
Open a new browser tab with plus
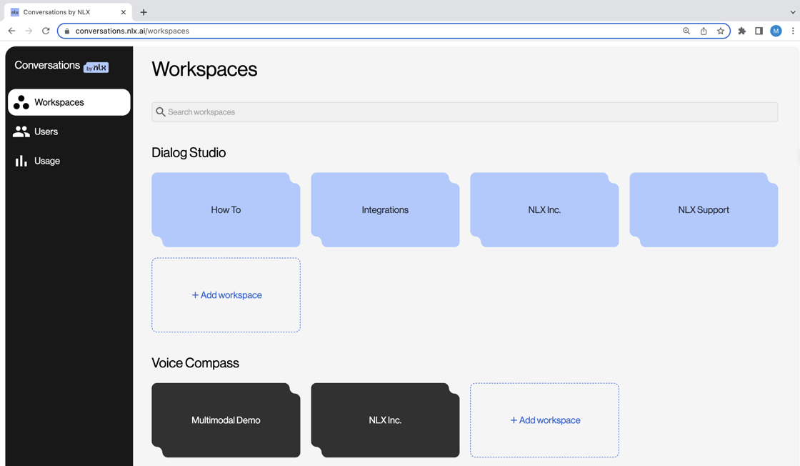click(x=144, y=11)
